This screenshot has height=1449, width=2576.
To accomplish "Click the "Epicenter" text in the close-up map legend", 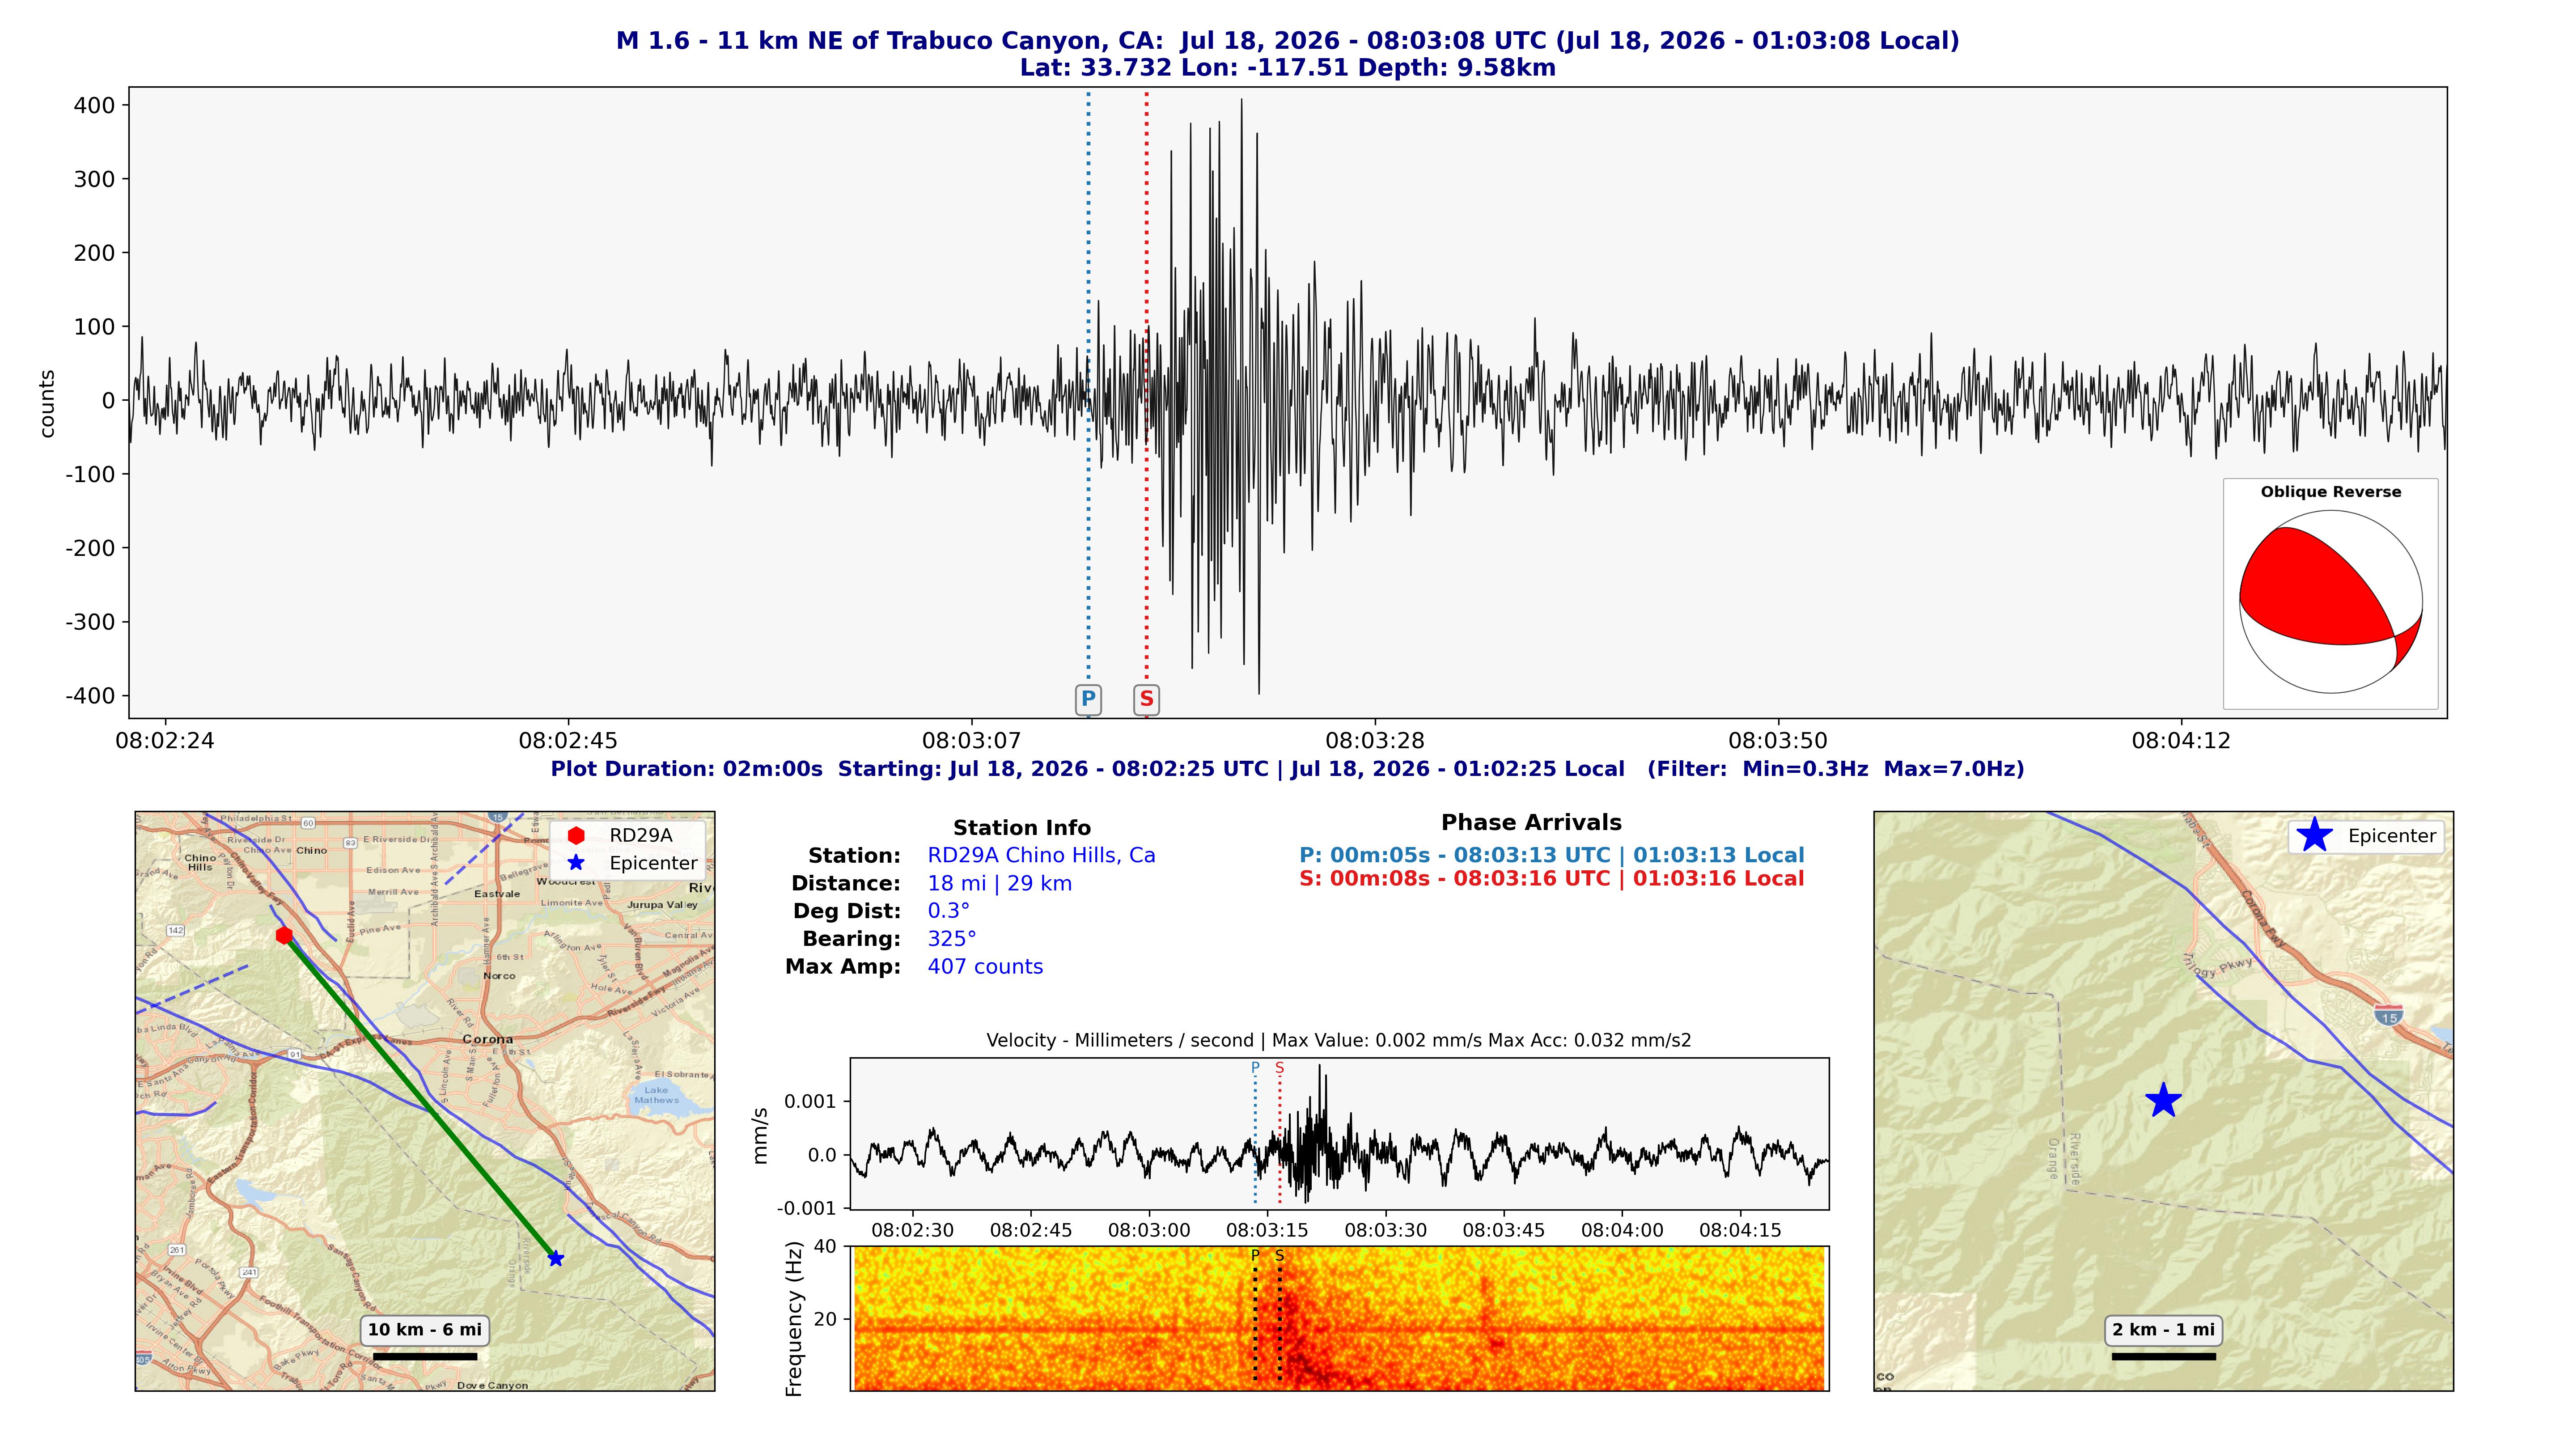I will tap(2392, 836).
